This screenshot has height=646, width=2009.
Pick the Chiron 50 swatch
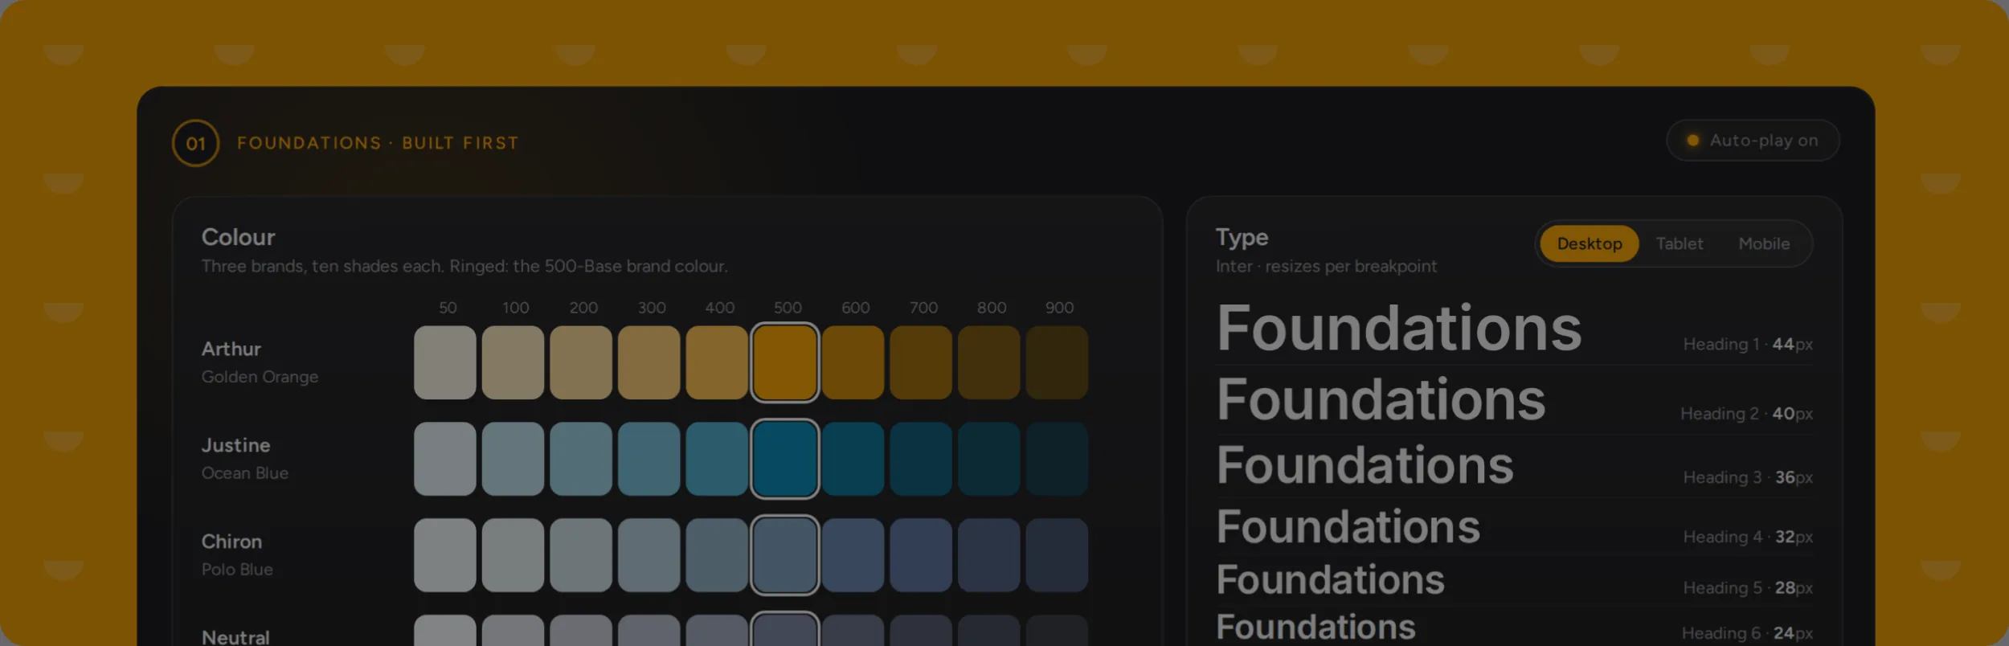[445, 555]
